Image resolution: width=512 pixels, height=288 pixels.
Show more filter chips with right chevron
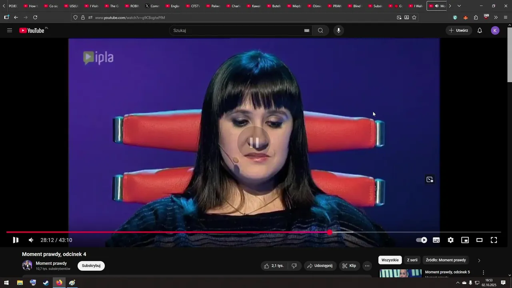tap(479, 260)
